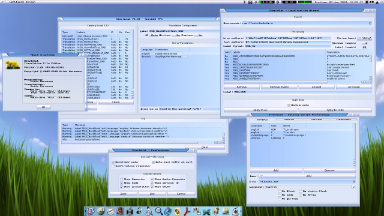
Task: Open the blue swirl globe dock icon
Action: click(x=168, y=211)
